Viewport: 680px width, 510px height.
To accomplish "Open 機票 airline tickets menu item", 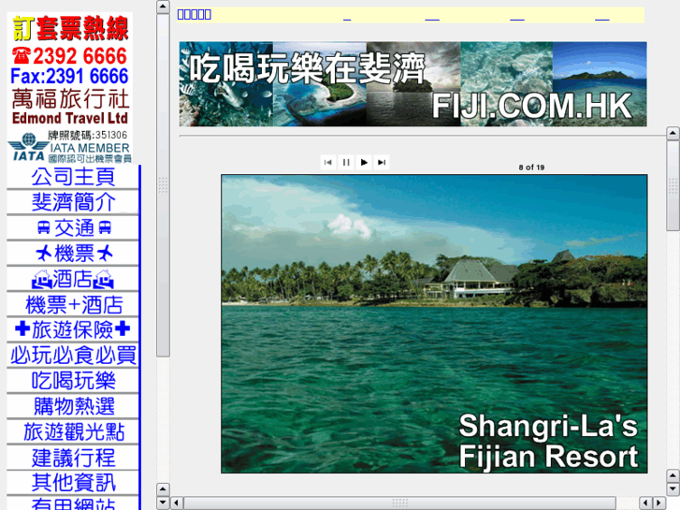I will coord(73,254).
